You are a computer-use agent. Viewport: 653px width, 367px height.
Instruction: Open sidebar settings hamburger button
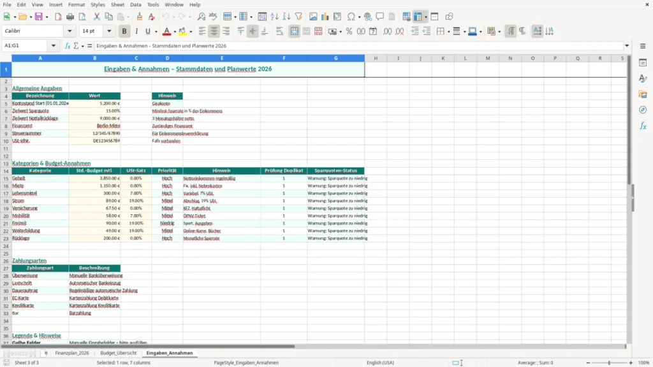click(x=643, y=46)
